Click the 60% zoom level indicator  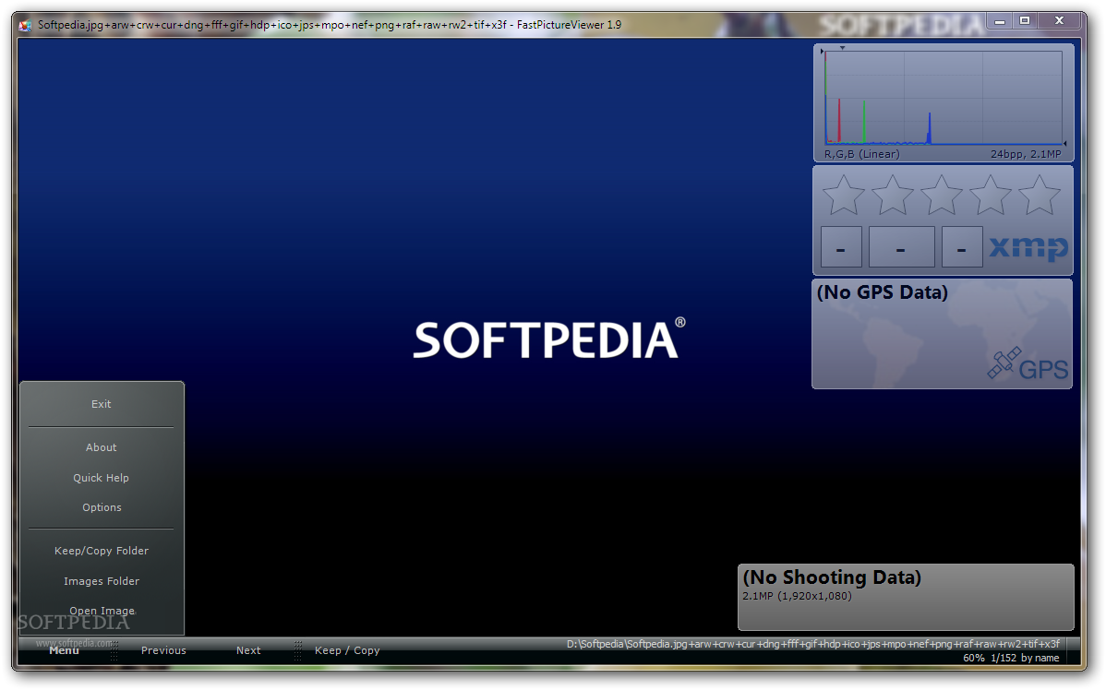[x=973, y=659]
